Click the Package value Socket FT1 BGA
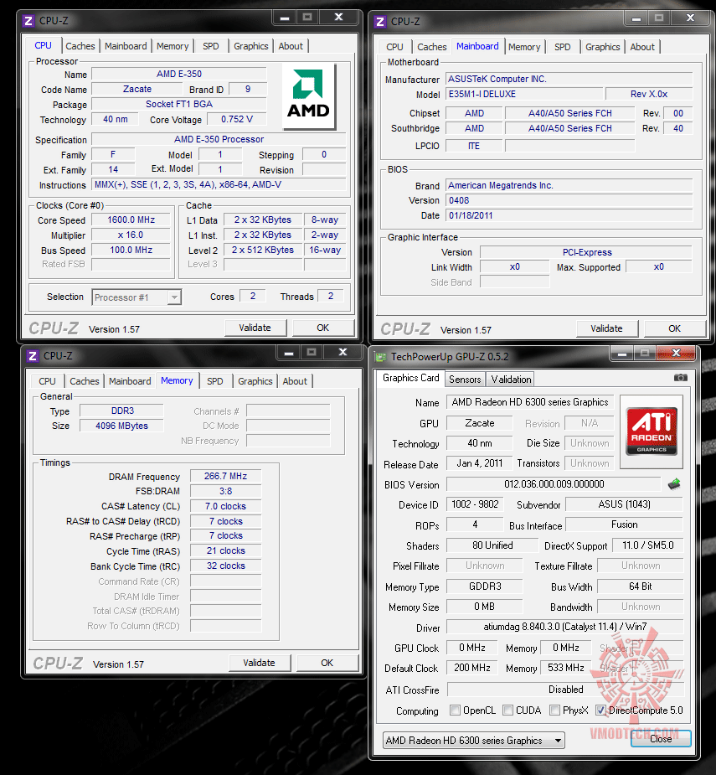The width and height of the screenshot is (716, 775). coord(179,104)
